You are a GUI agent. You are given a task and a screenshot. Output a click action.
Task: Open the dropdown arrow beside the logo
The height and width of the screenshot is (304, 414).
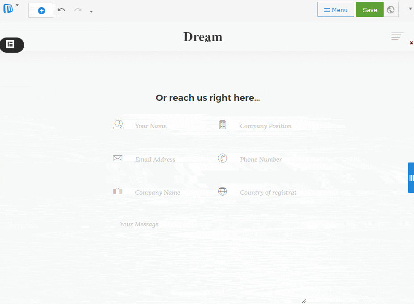coord(17,5)
